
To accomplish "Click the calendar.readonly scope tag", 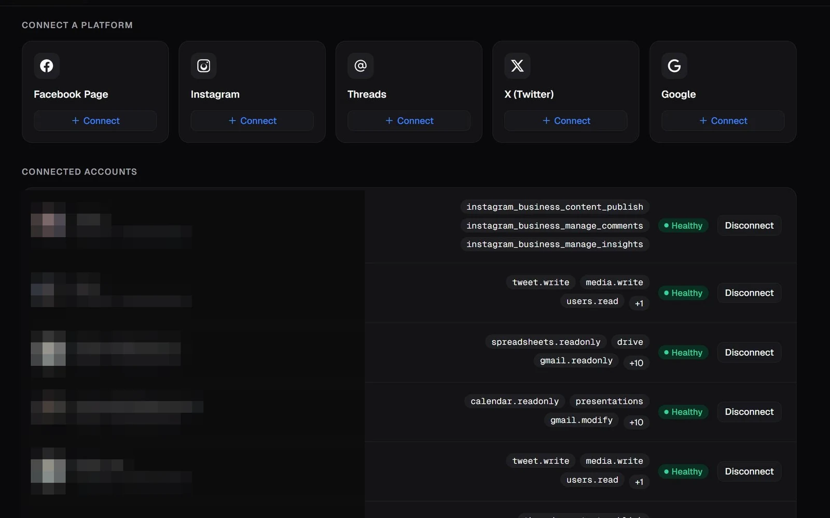I will tap(515, 401).
